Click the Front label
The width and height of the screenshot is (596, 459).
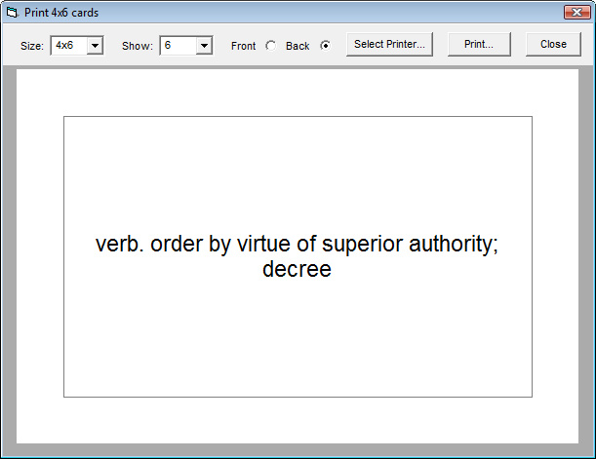(243, 46)
